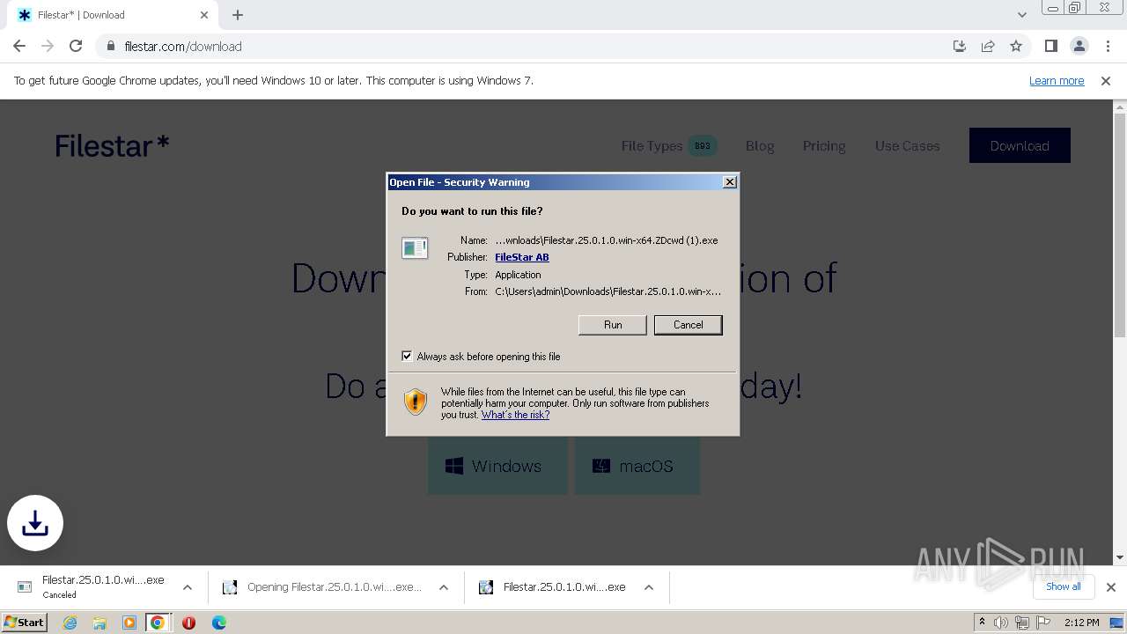Click the round download floating icon

point(35,523)
